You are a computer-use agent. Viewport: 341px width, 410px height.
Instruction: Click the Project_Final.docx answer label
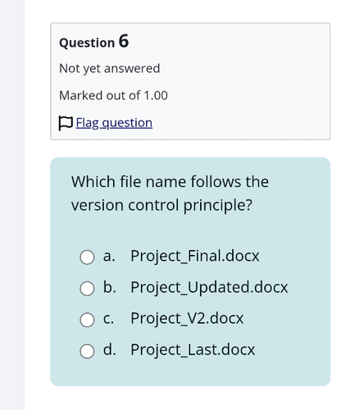(195, 256)
